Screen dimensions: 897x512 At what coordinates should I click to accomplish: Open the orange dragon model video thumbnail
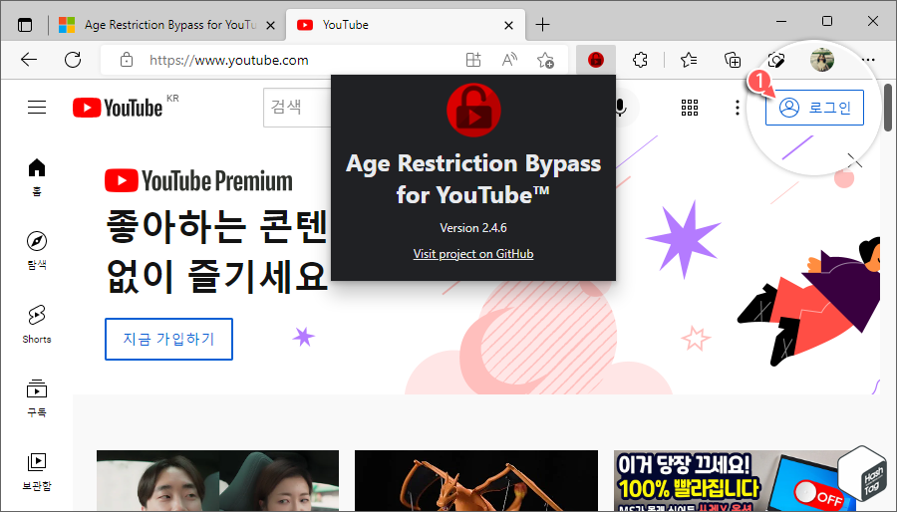point(476,480)
